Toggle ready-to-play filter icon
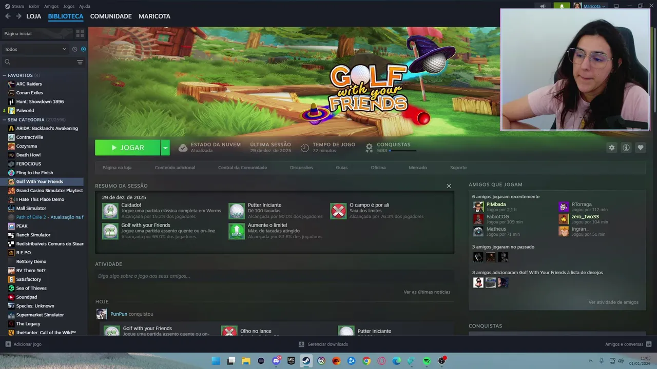Screen dimensions: 657x369 [83, 49]
